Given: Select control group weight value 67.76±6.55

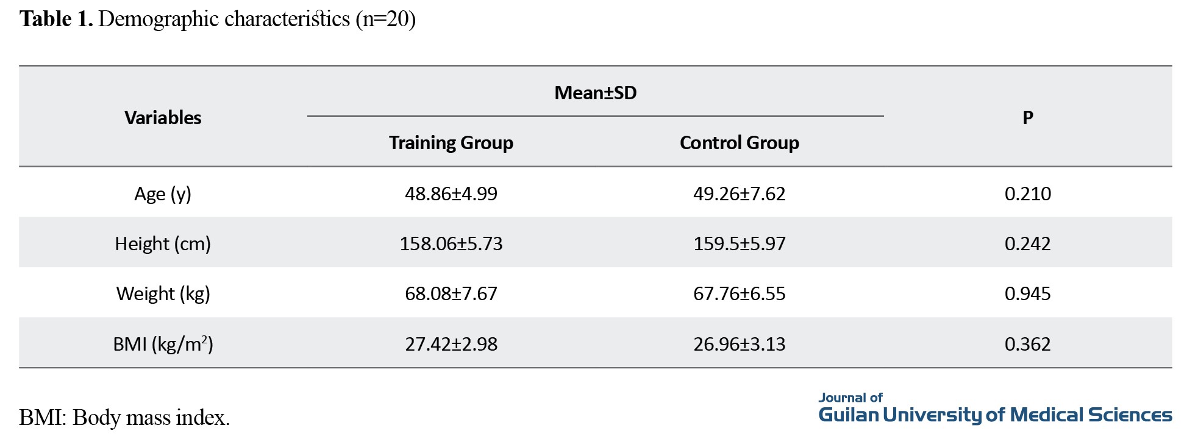Looking at the screenshot, I should [x=739, y=293].
